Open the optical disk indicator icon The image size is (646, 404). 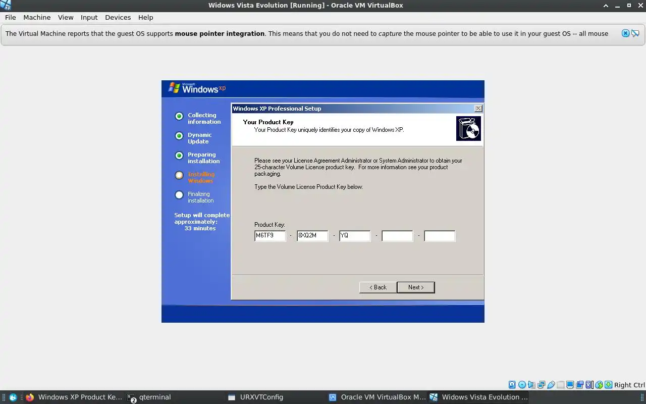click(522, 385)
